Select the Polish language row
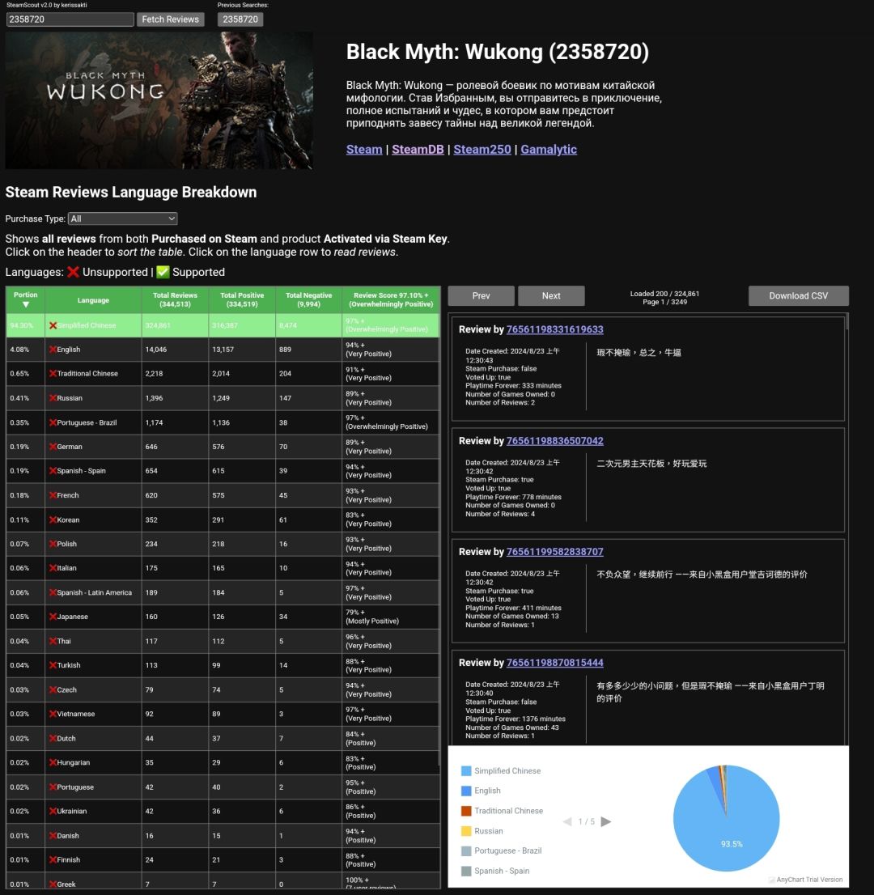The width and height of the screenshot is (874, 895). click(223, 544)
